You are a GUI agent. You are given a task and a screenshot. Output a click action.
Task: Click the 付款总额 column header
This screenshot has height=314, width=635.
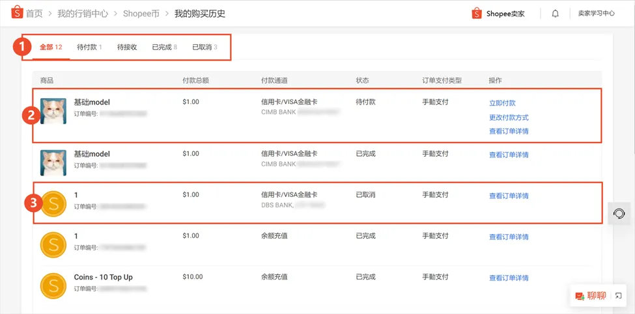195,81
